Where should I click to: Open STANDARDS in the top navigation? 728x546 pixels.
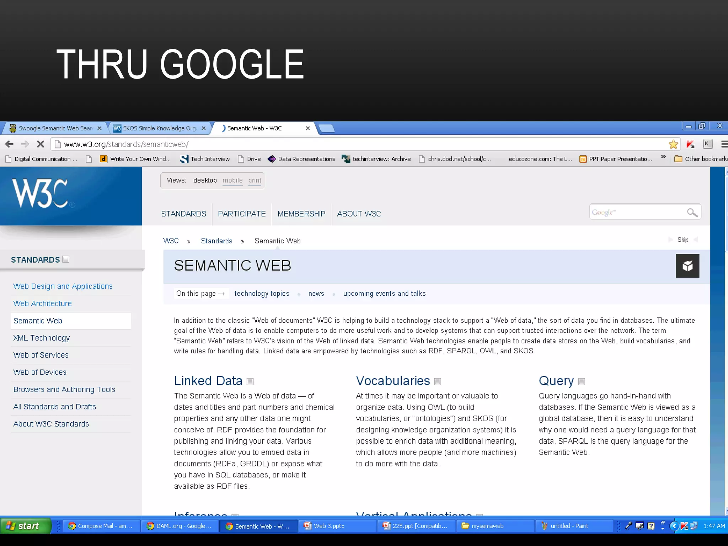tap(183, 214)
